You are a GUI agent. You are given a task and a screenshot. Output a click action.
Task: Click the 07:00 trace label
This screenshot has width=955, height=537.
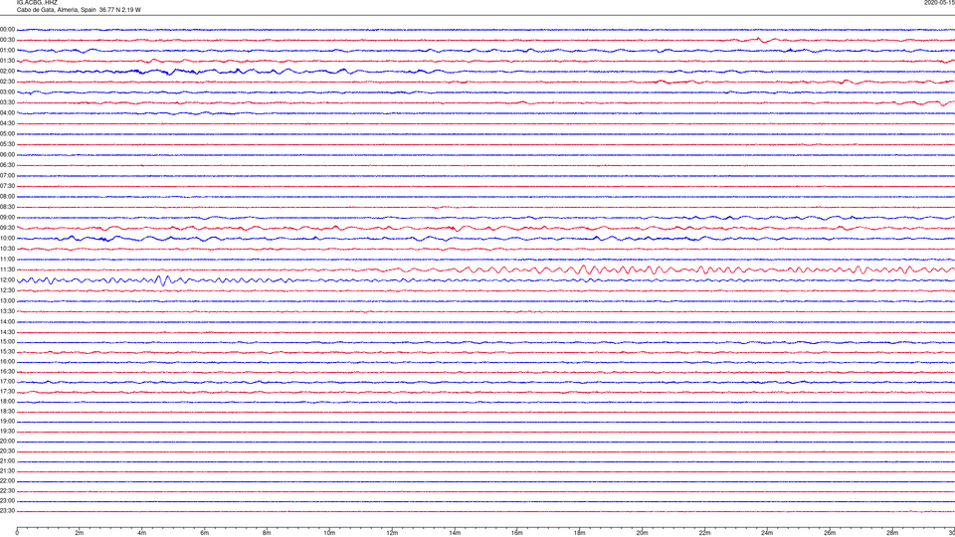[7, 175]
